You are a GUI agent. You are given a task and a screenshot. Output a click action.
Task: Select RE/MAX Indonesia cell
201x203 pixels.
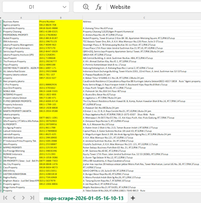pos(21,154)
